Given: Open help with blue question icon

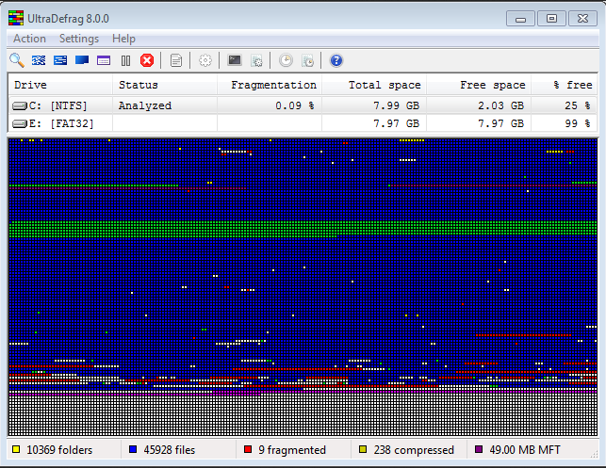Looking at the screenshot, I should pos(336,60).
